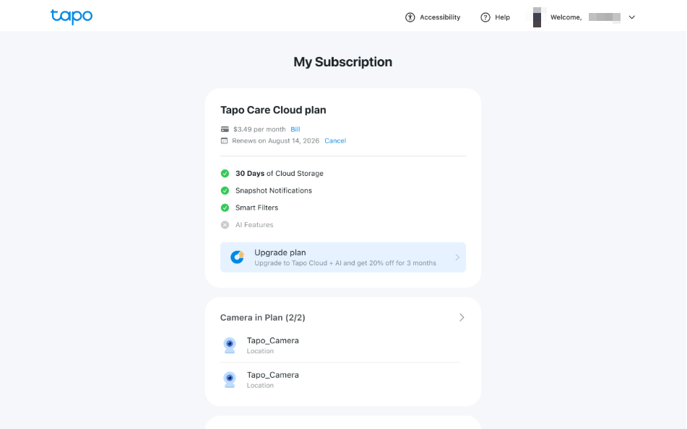This screenshot has width=687, height=429.
Task: Click green check beside Snapshot Notifications
Action: click(225, 190)
